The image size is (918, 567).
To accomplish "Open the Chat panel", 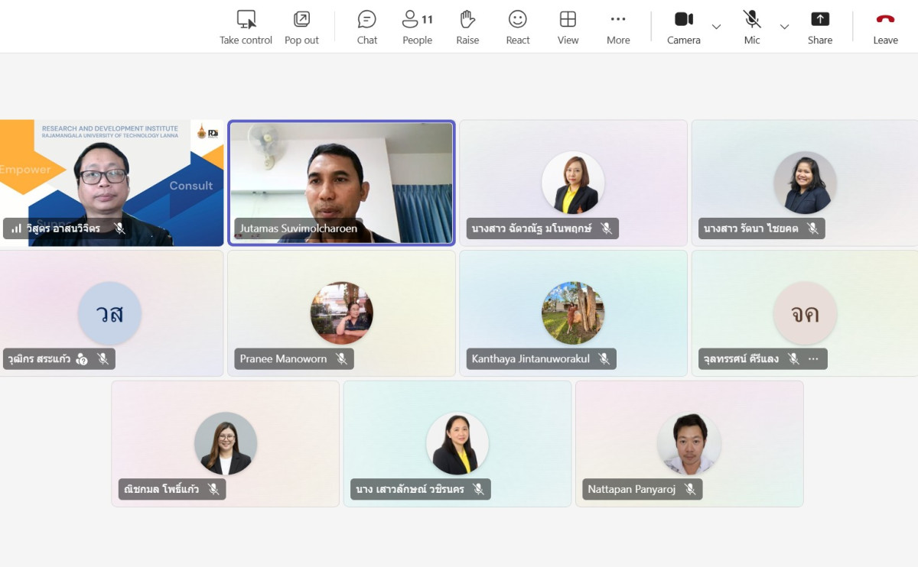I will pyautogui.click(x=367, y=27).
